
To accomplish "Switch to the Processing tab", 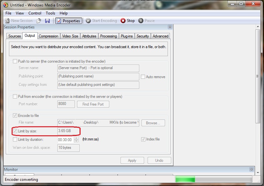I will coord(108,36).
